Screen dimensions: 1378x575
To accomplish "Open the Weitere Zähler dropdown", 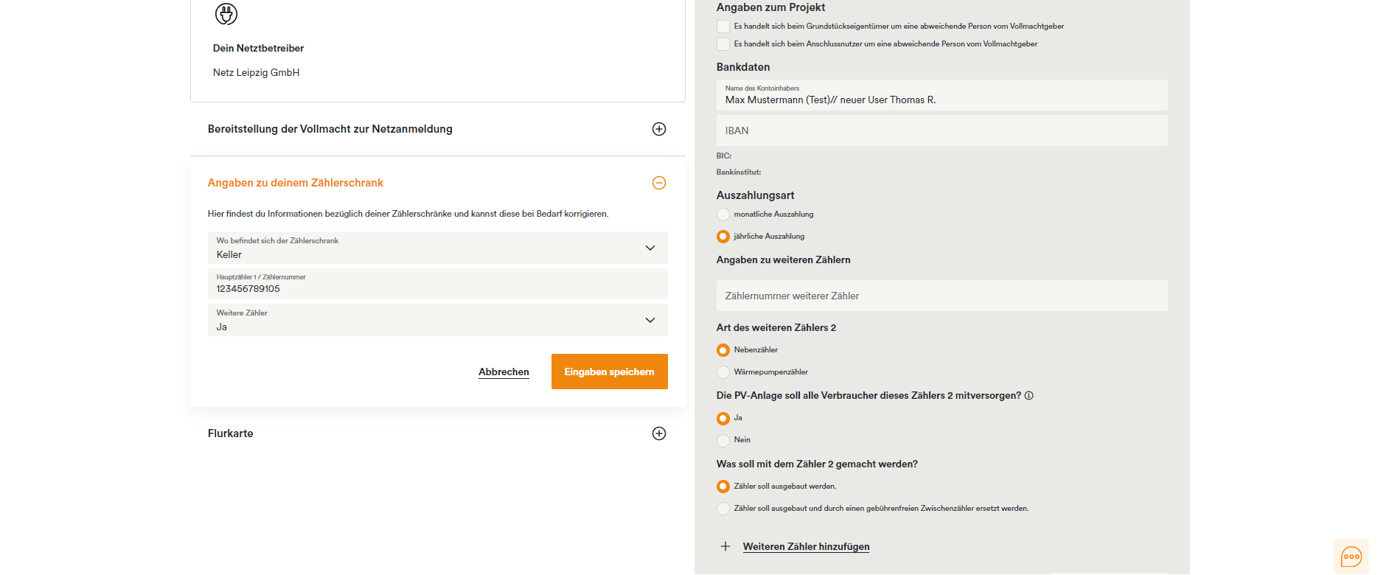I will (x=438, y=320).
